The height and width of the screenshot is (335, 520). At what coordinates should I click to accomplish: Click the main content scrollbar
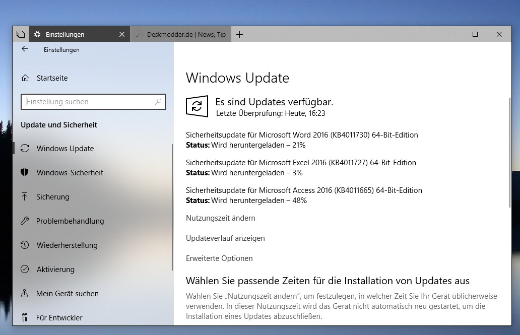pos(510,153)
